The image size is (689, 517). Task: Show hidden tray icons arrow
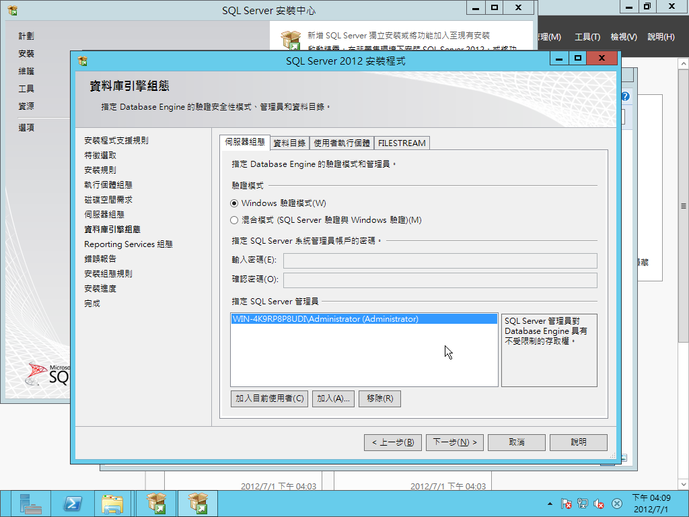(x=550, y=504)
